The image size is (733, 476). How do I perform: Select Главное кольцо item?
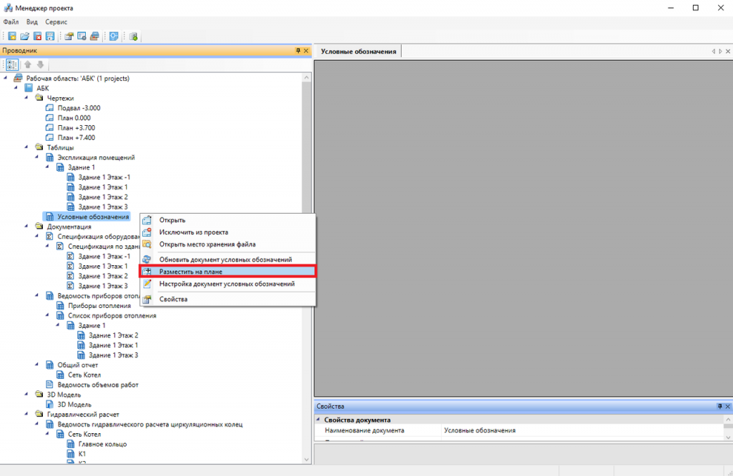102,444
